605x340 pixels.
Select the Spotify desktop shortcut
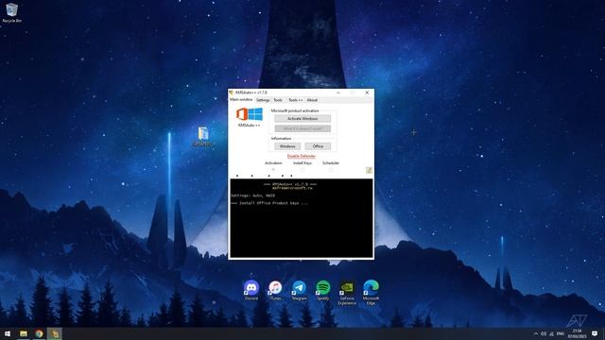coord(323,291)
